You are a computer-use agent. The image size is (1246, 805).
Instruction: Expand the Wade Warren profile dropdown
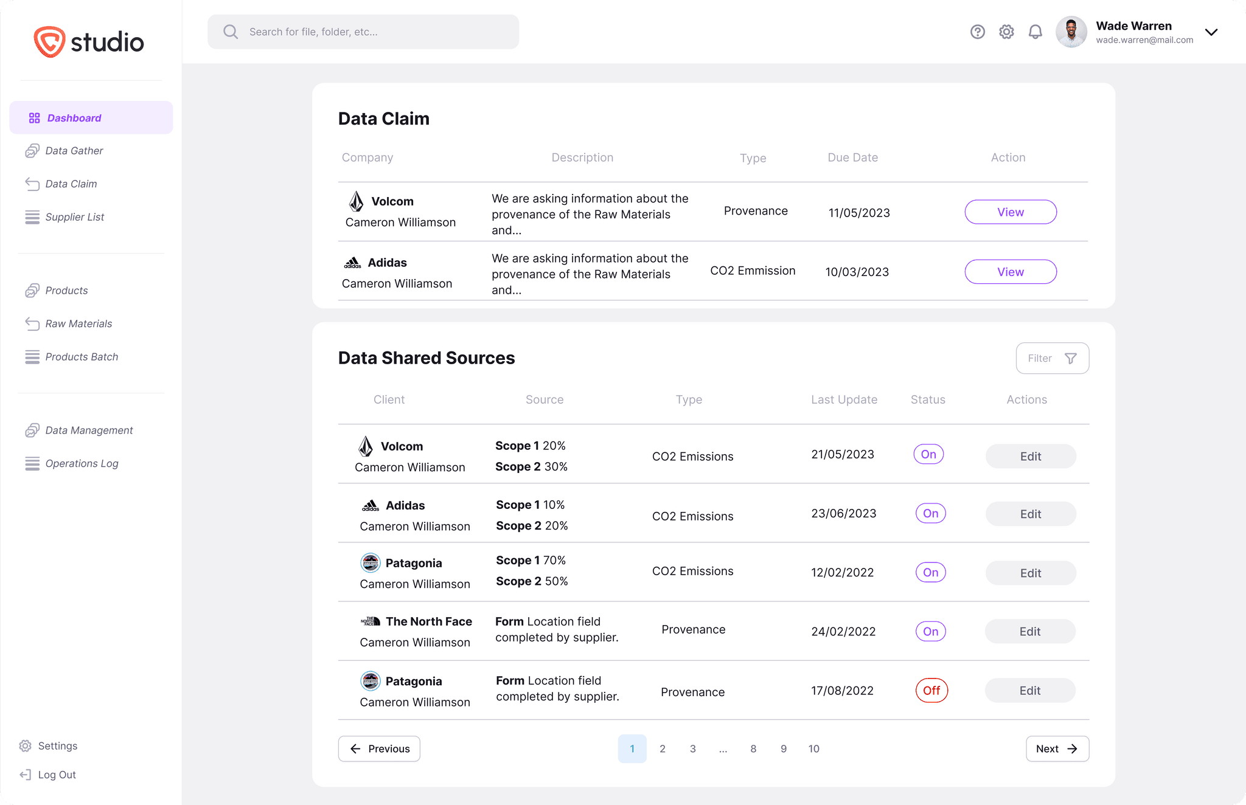point(1211,32)
